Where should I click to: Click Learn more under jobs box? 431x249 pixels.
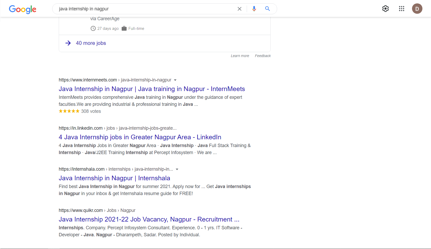coord(240,56)
